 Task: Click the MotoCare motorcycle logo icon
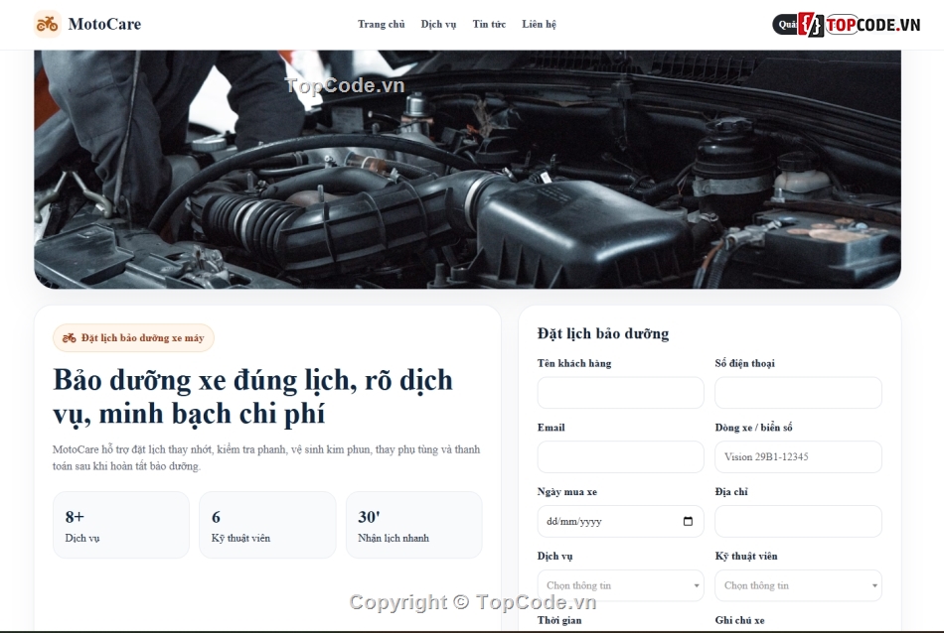pos(48,24)
